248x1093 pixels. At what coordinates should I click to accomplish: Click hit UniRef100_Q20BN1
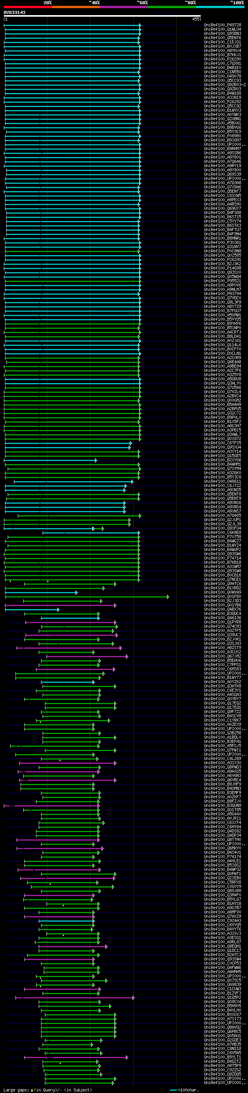222,119
